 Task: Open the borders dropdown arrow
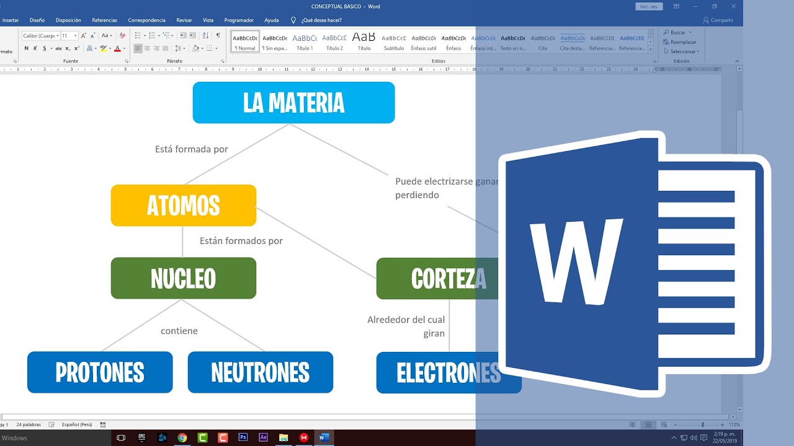click(216, 48)
